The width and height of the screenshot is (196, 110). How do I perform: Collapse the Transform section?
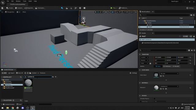click(x=140, y=54)
